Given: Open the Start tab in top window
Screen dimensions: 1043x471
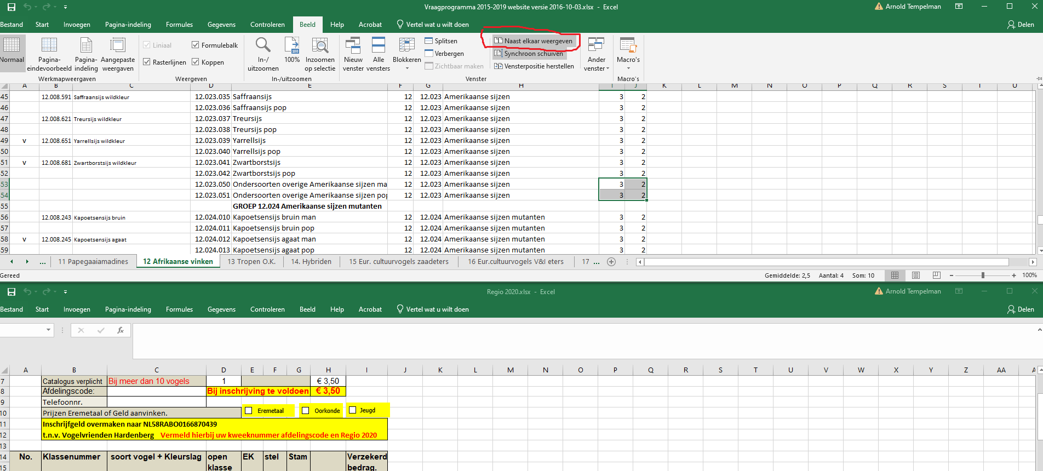Looking at the screenshot, I should (x=42, y=25).
